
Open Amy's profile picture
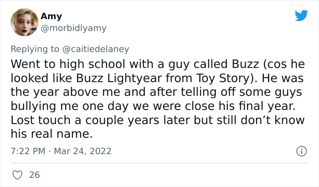click(x=24, y=22)
